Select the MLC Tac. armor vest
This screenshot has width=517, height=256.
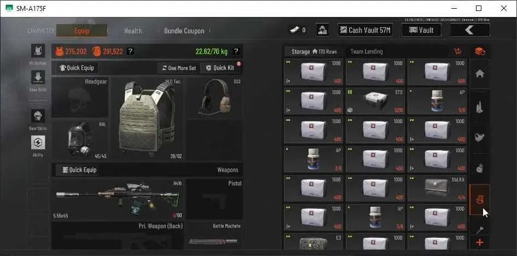pyautogui.click(x=147, y=119)
